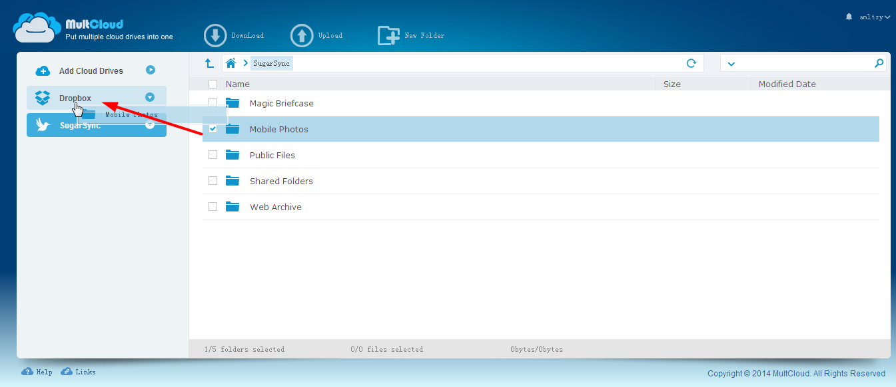The image size is (896, 387).
Task: Click the 0bytes/0bytes status text
Action: [x=536, y=349]
